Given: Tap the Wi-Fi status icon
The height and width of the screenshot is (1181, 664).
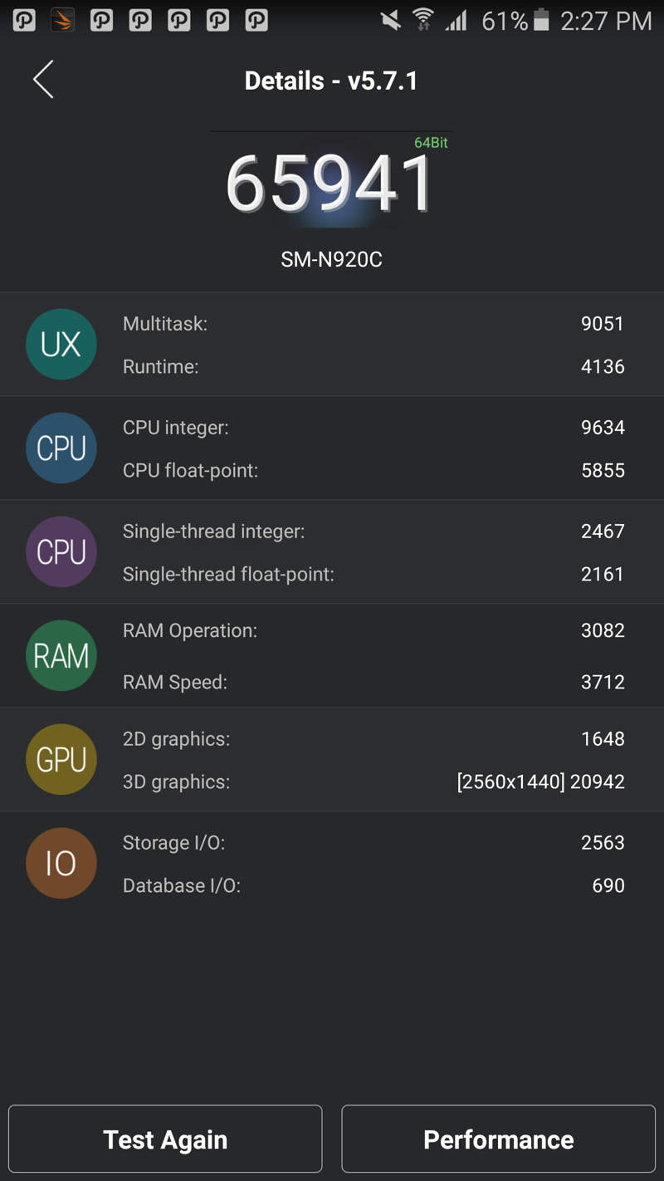Looking at the screenshot, I should click(423, 20).
